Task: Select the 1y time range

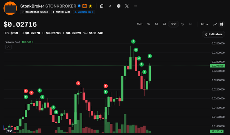Action: (x=183, y=24)
